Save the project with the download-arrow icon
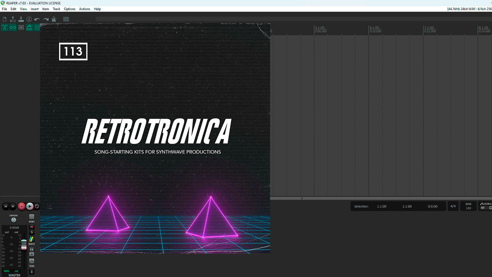This screenshot has height=277, width=492. click(21, 19)
